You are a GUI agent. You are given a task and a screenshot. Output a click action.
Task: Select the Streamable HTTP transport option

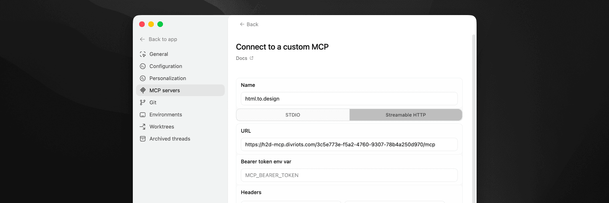(x=406, y=115)
